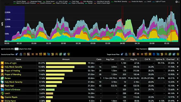Click the Renew spell icon in table
Screen dimensions: 181x102
click(x=2, y=78)
